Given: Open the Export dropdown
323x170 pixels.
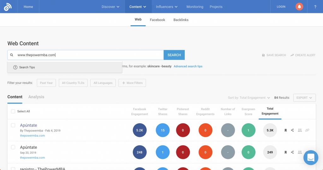Looking at the screenshot, I should (304, 98).
